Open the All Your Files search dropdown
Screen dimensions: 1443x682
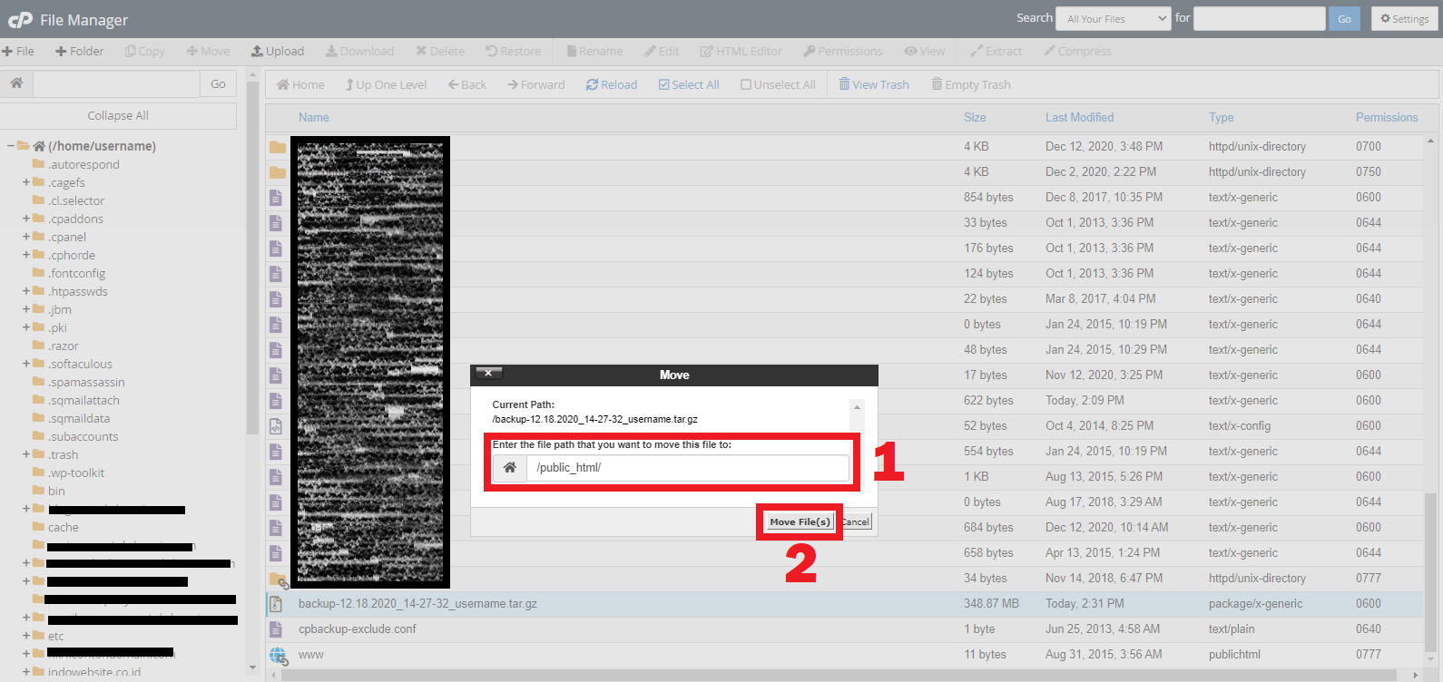click(1115, 18)
